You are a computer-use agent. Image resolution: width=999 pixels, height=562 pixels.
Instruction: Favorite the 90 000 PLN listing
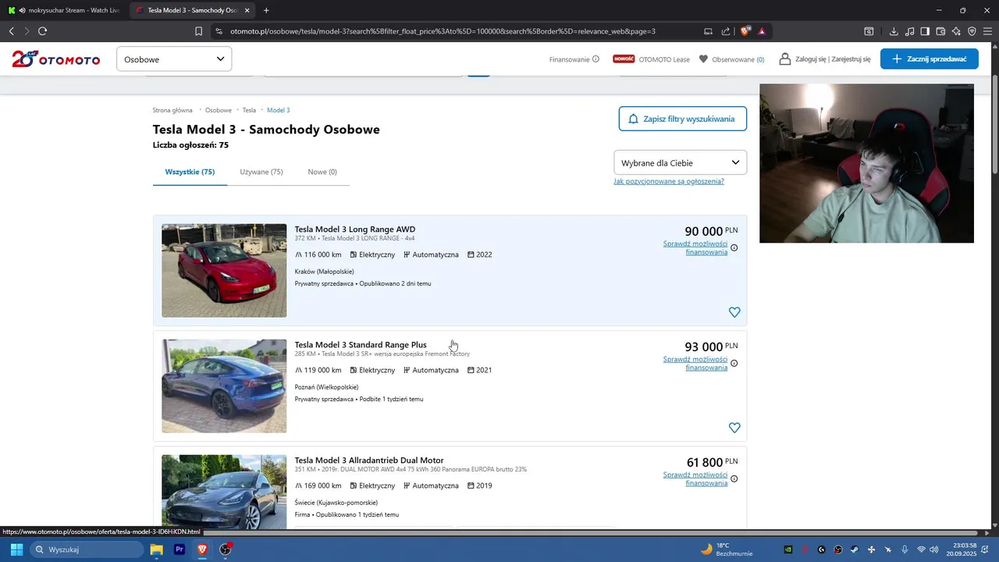tap(734, 312)
